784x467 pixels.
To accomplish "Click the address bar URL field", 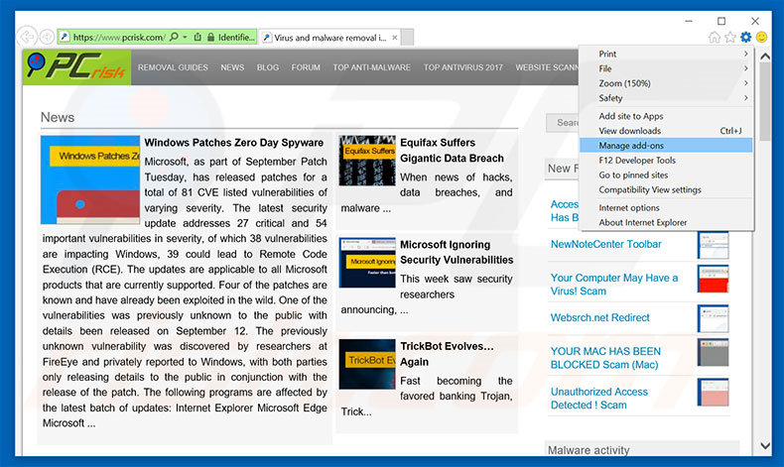I will click(x=119, y=37).
